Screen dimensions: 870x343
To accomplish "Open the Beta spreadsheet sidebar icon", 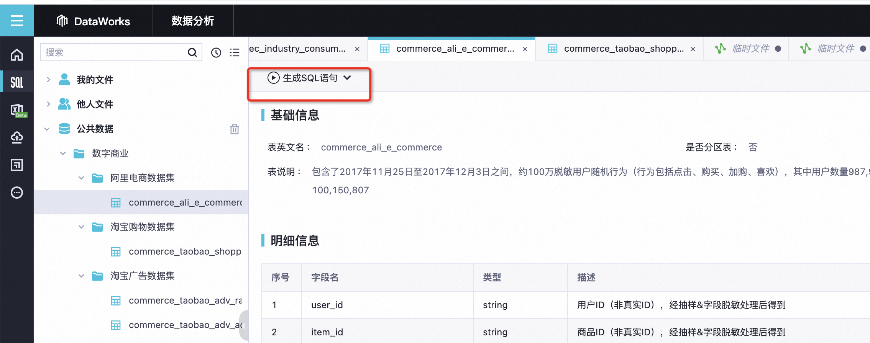I will (x=18, y=111).
